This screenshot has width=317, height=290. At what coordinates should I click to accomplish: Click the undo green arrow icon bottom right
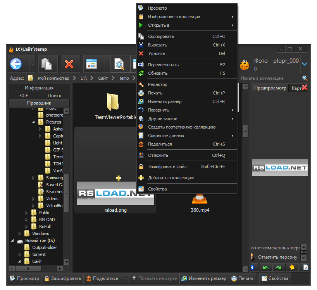click(267, 267)
